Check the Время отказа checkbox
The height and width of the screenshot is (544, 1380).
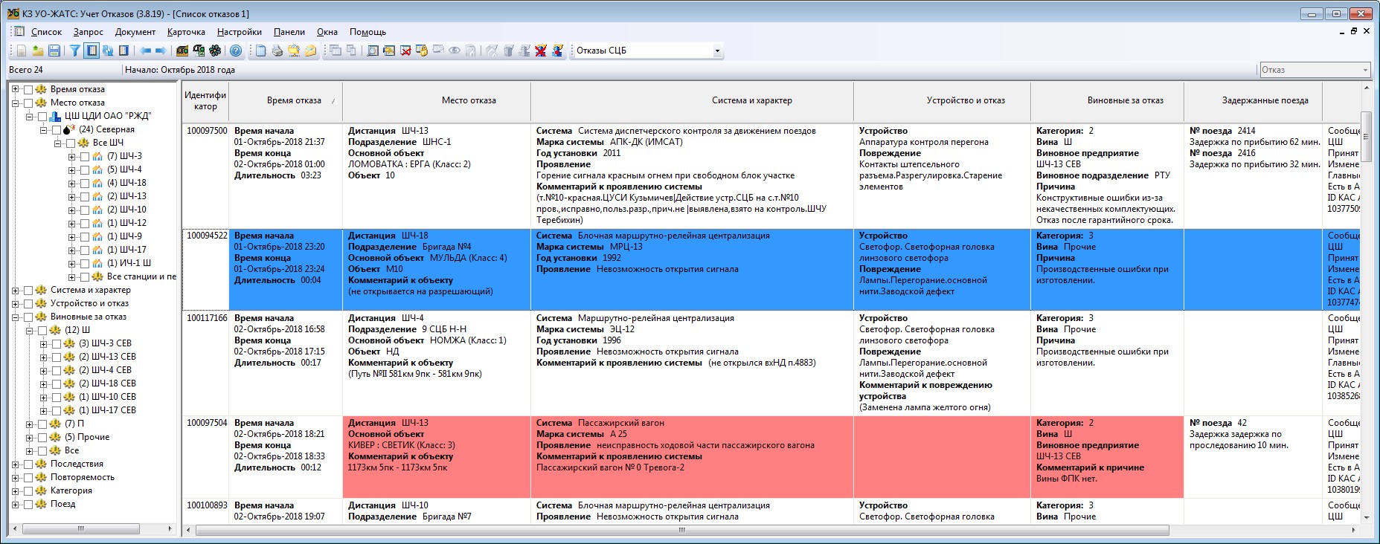point(28,90)
